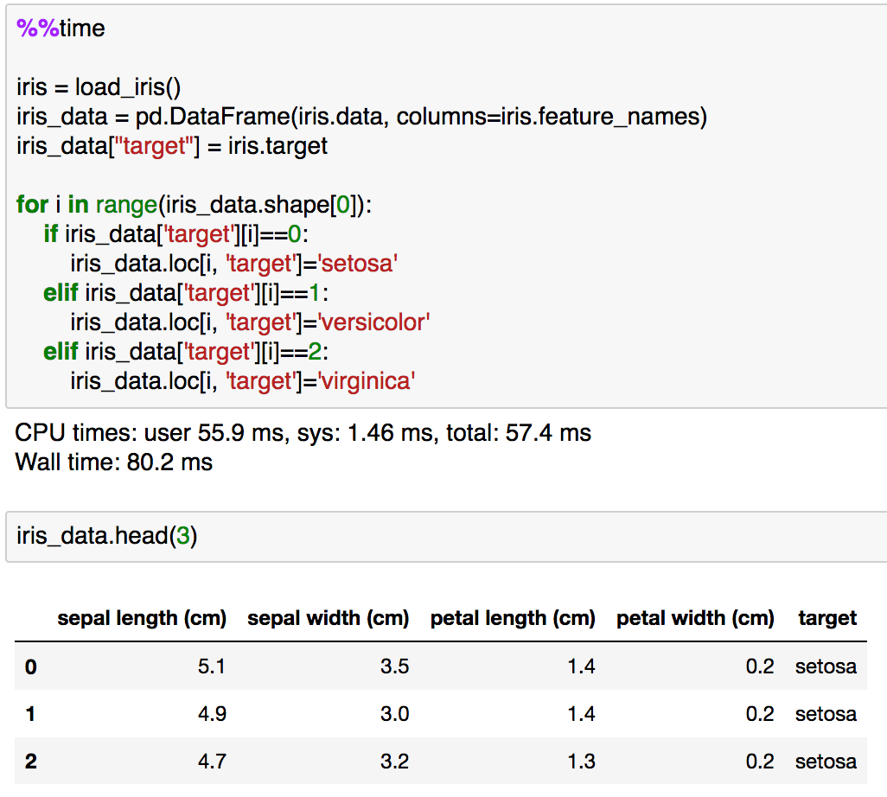Click the 1.3 petal length value
This screenshot has height=797, width=887.
click(581, 762)
